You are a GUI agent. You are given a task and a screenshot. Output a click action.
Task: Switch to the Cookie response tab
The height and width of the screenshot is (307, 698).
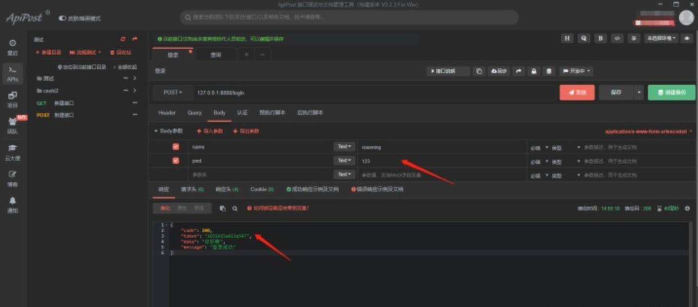coord(262,189)
